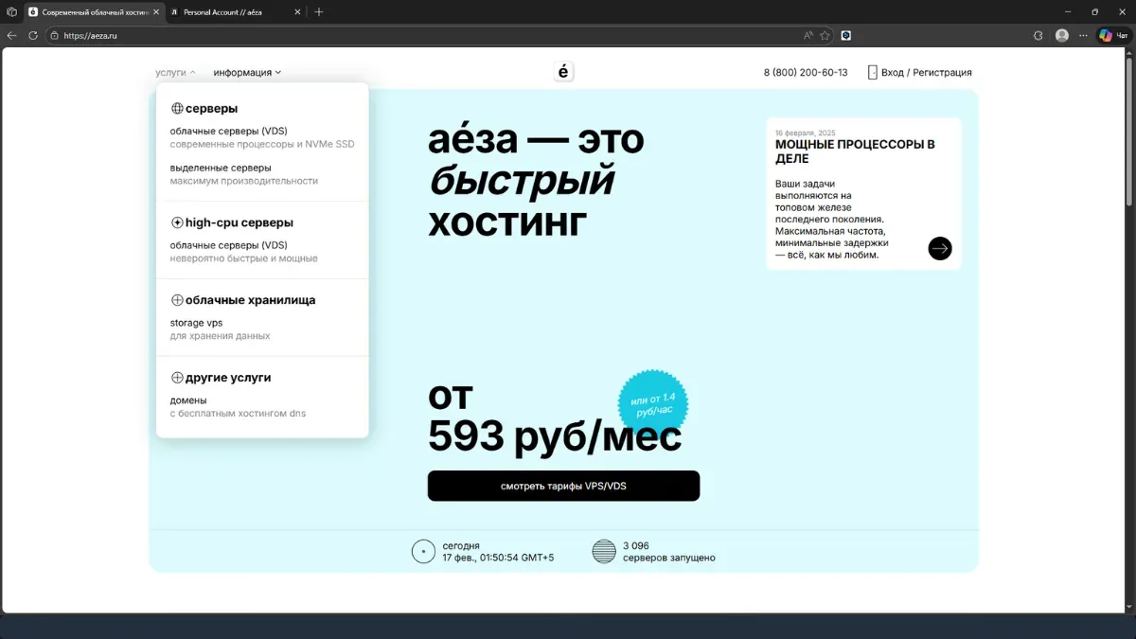Screen dimensions: 1136x639
Task: Click the striped sphere icon near servers counter
Action: [603, 550]
